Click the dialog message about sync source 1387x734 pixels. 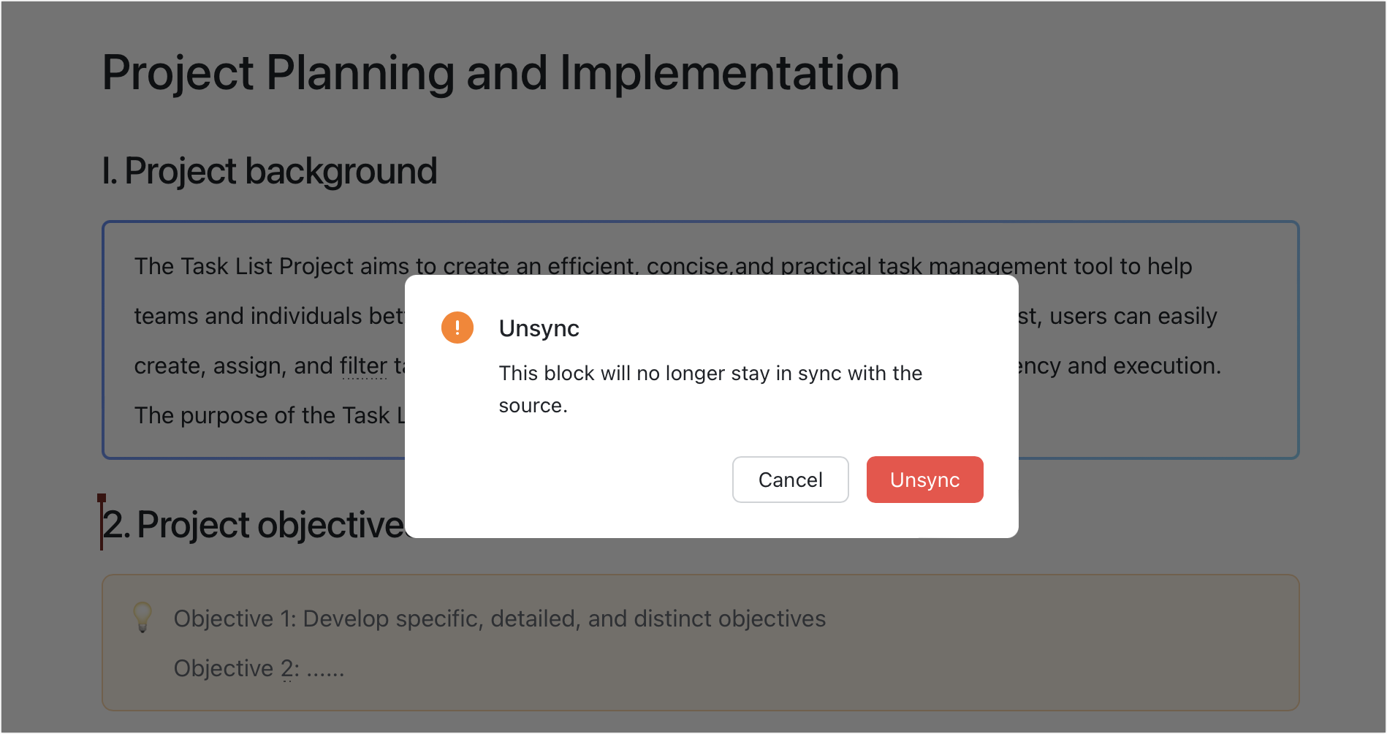pyautogui.click(x=710, y=389)
